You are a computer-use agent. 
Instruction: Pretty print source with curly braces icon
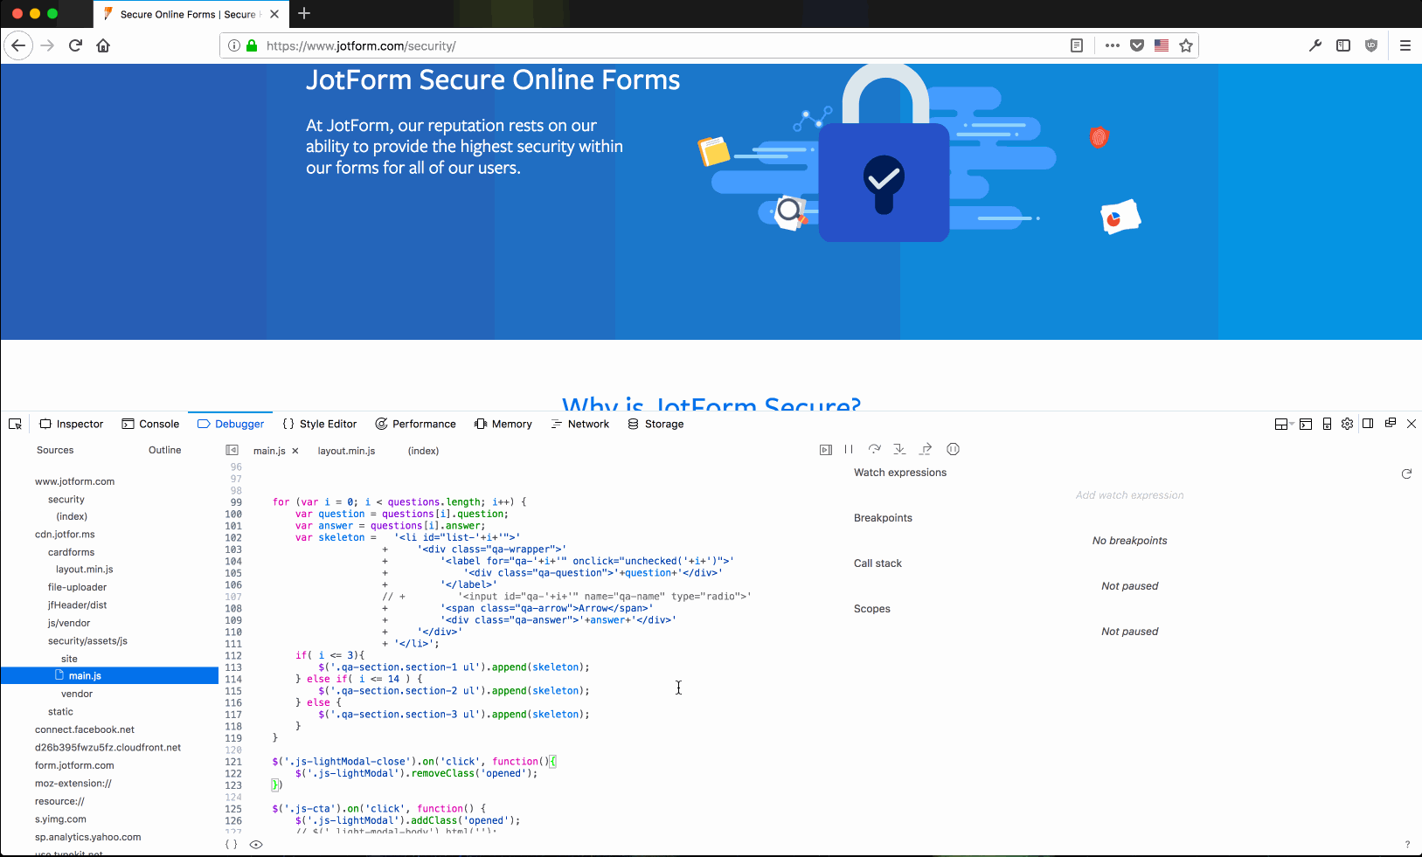coord(231,845)
